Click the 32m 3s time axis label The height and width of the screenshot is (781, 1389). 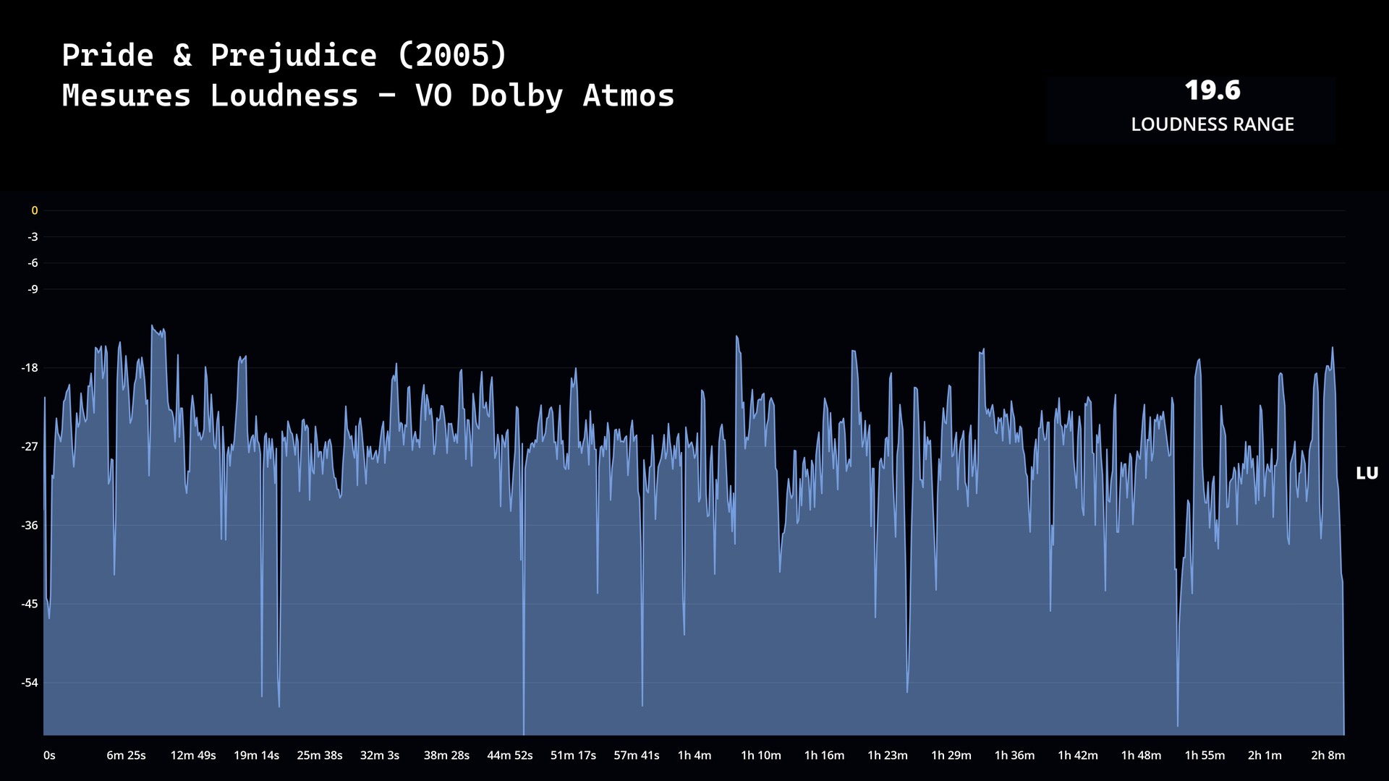pos(380,755)
